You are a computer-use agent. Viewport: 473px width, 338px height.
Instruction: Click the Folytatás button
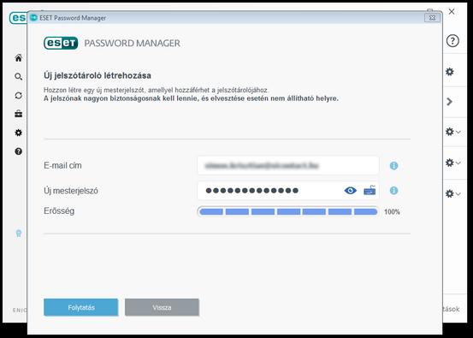click(81, 307)
